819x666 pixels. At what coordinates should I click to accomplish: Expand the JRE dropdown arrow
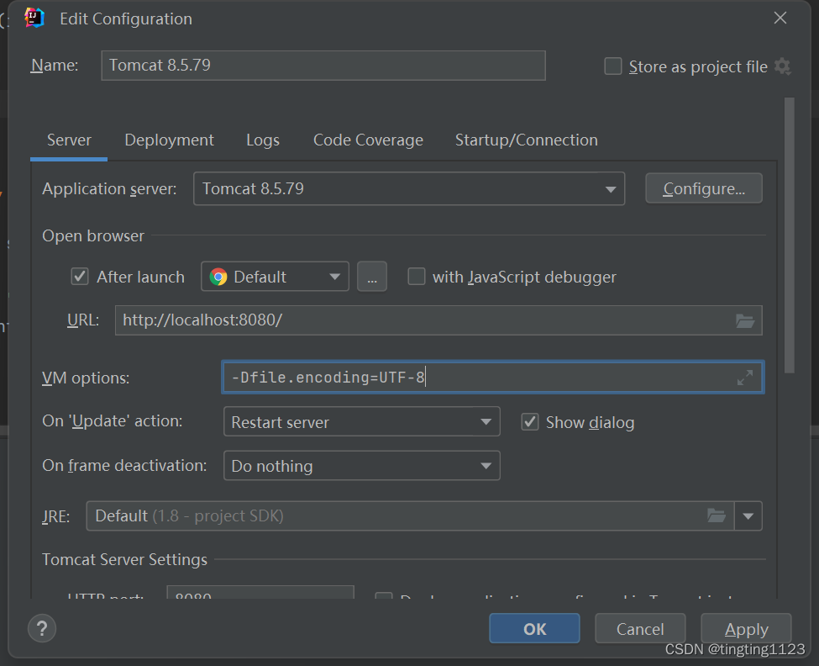pyautogui.click(x=748, y=516)
